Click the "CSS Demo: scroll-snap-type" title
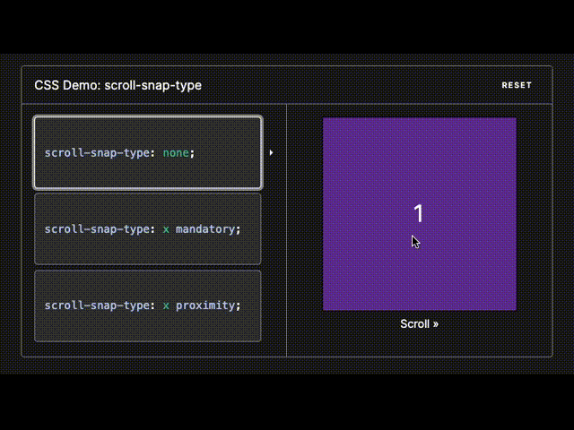The image size is (574, 430). click(x=117, y=85)
